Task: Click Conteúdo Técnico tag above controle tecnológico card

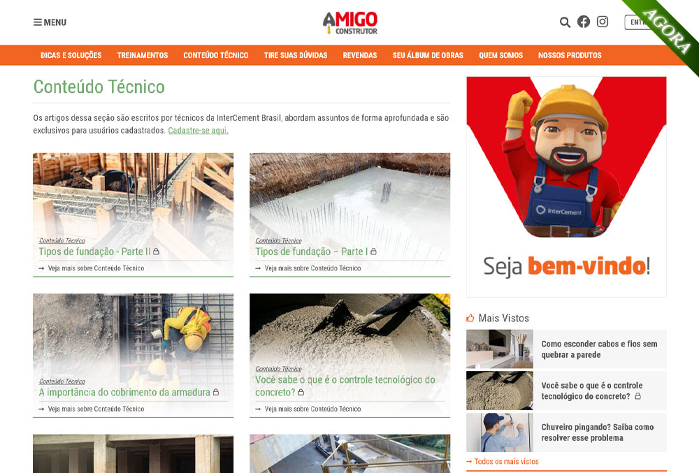Action: tap(279, 369)
